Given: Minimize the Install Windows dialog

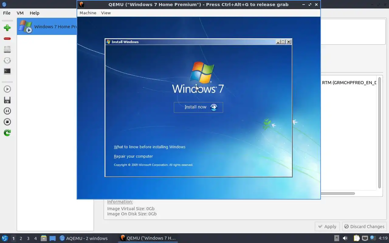Looking at the screenshot, I should pyautogui.click(x=278, y=42).
